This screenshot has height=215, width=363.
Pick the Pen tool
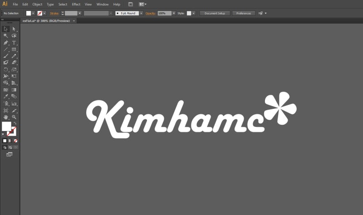(5, 43)
